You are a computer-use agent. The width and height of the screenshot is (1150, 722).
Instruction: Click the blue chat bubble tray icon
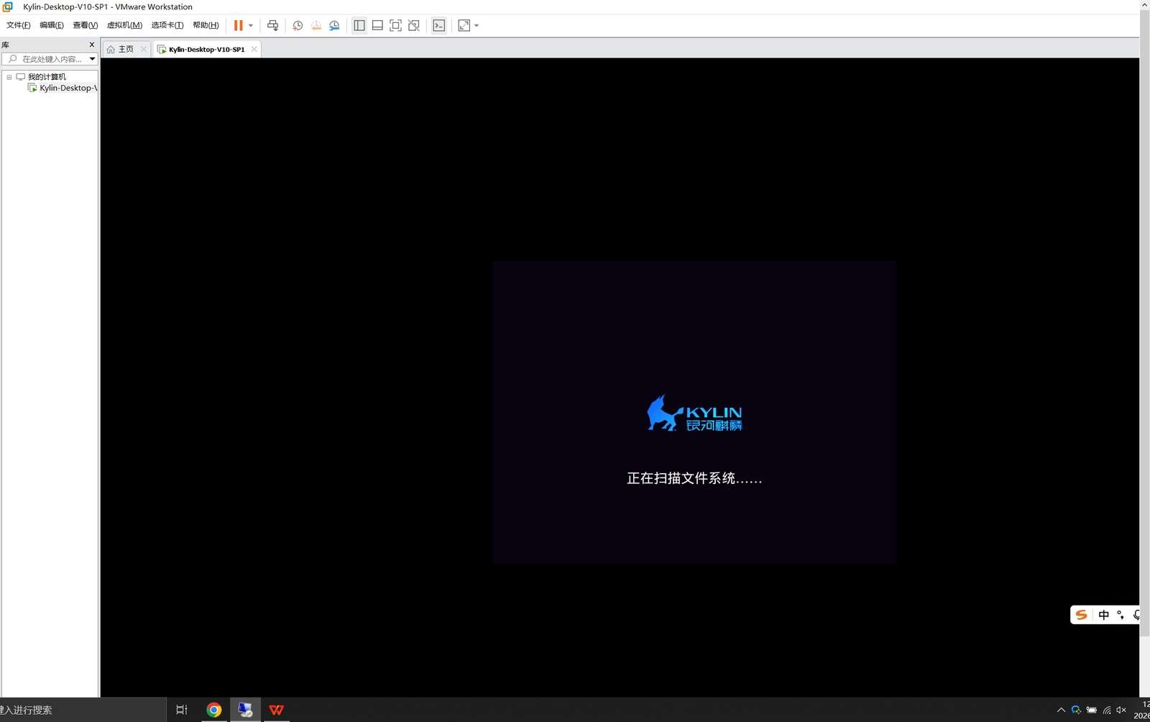click(1076, 710)
